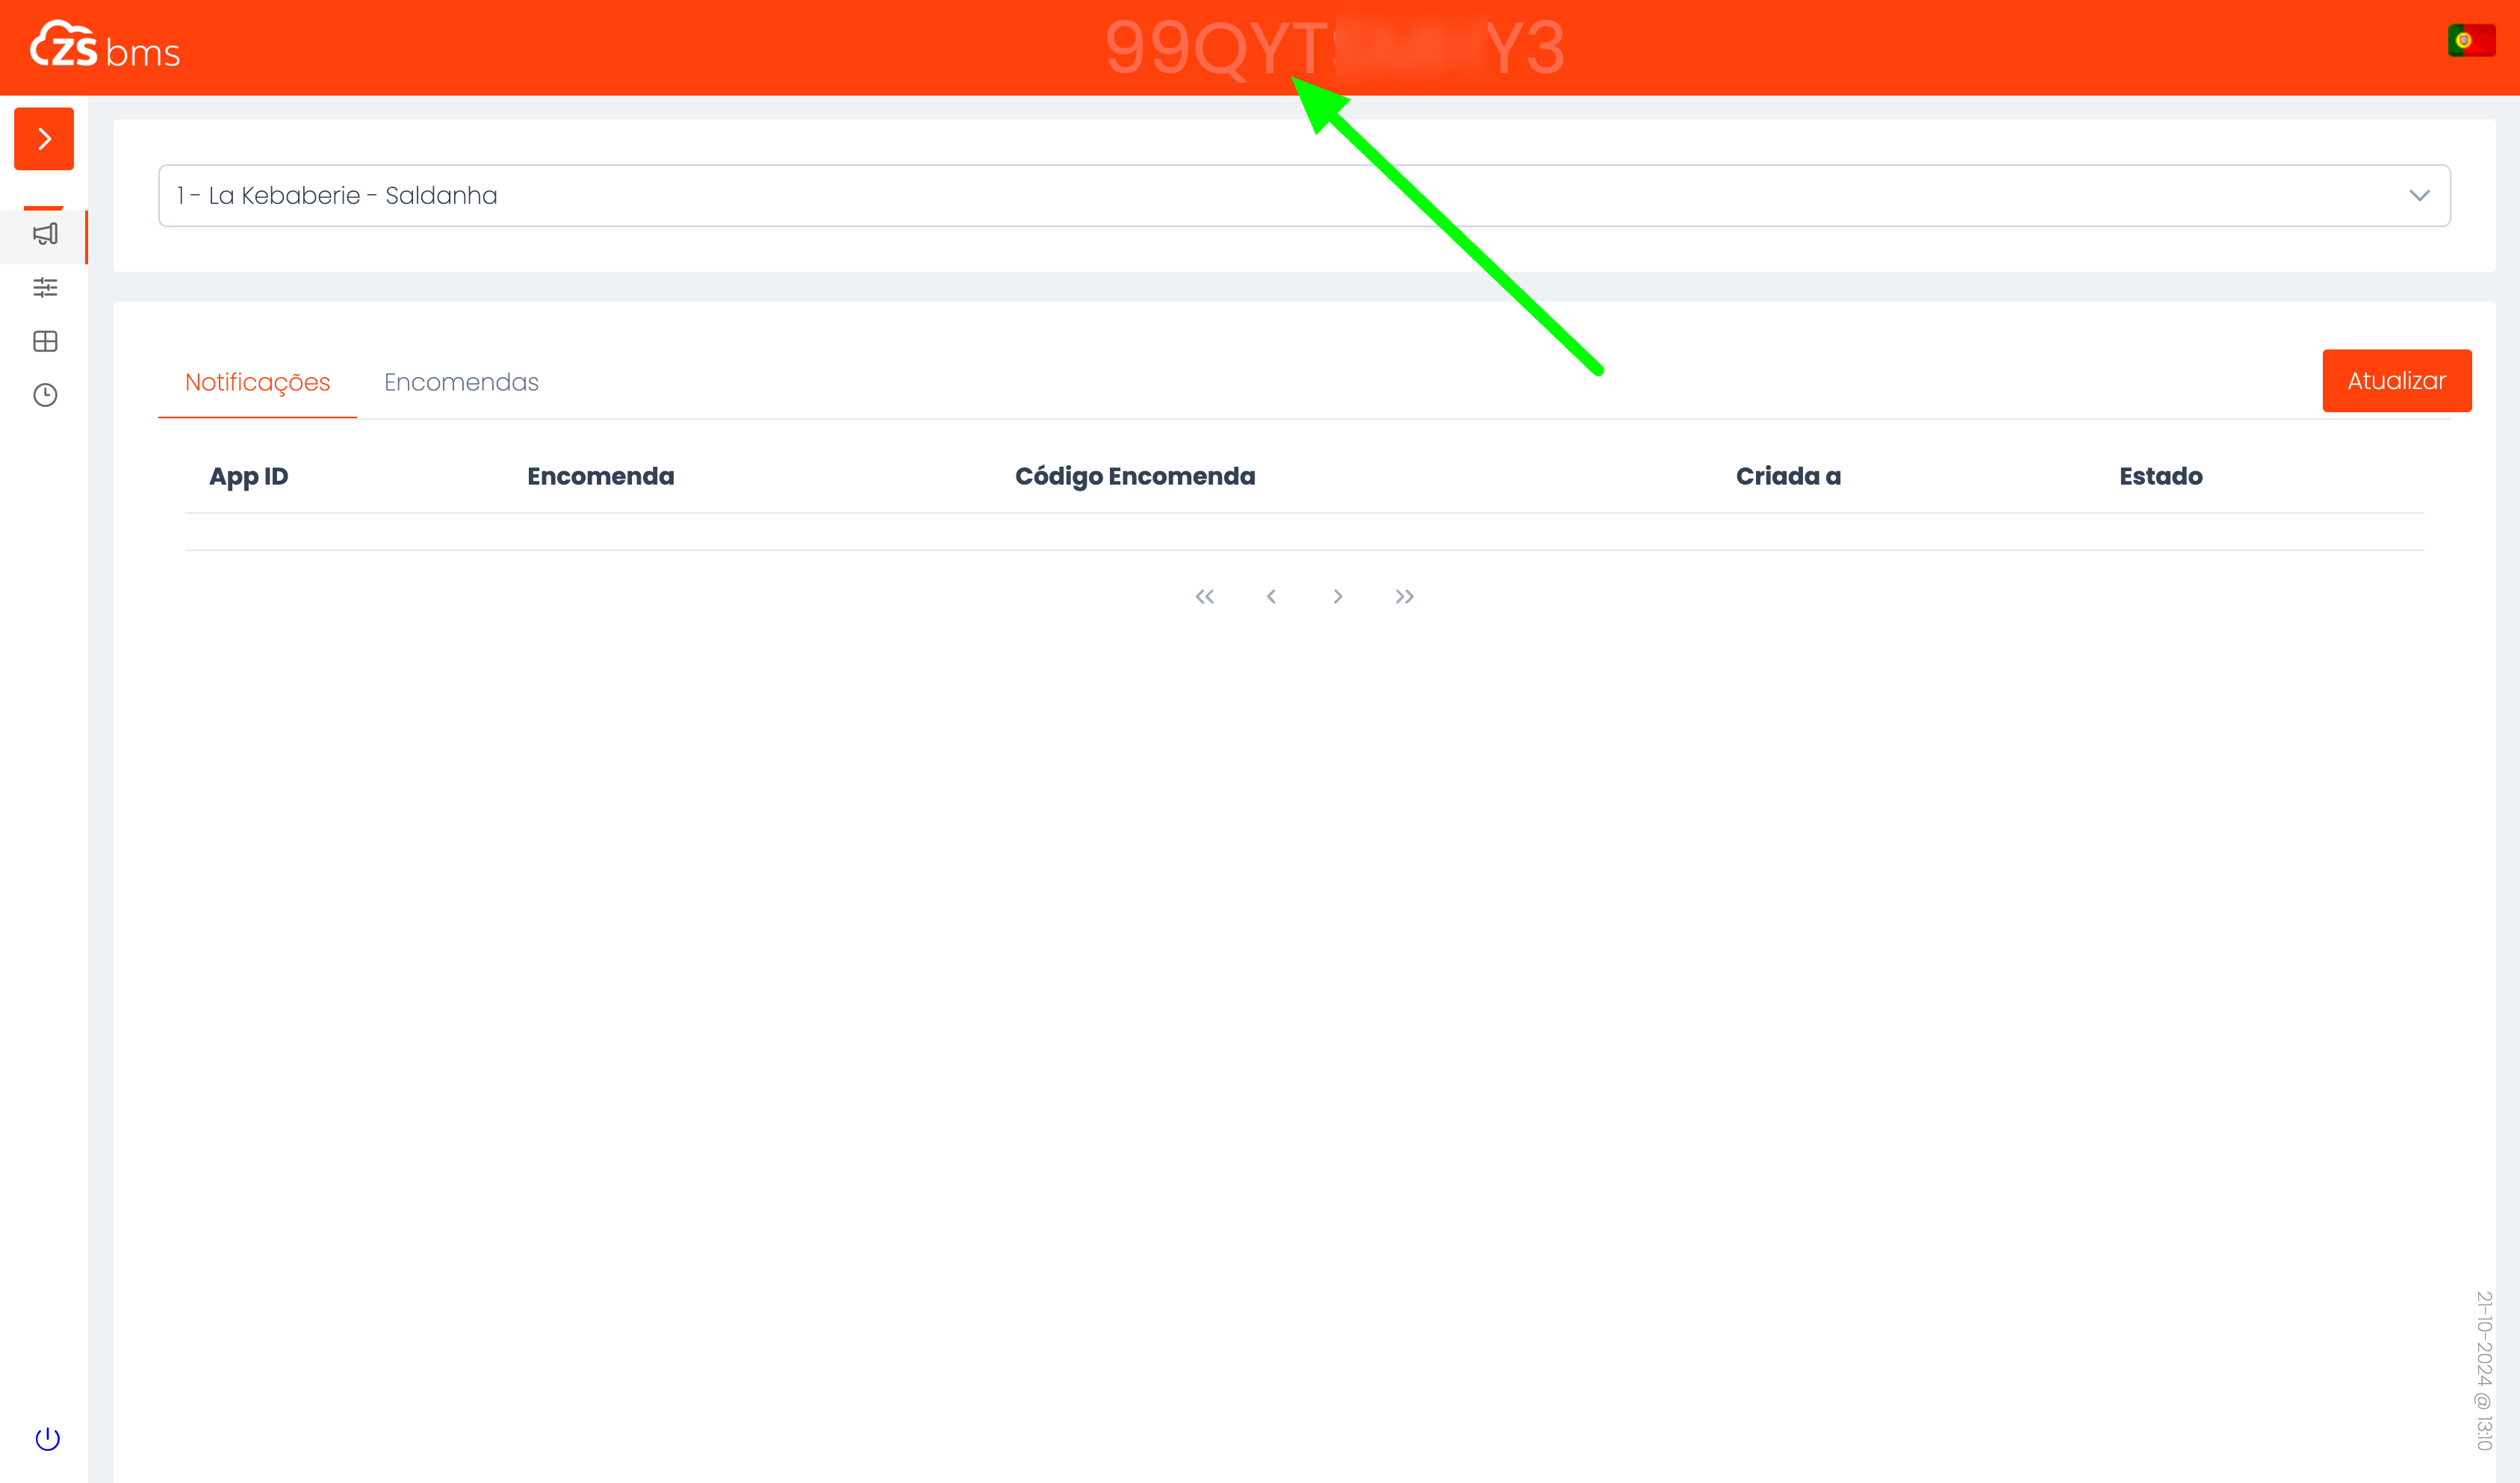Select the grid table sidebar icon

(45, 341)
